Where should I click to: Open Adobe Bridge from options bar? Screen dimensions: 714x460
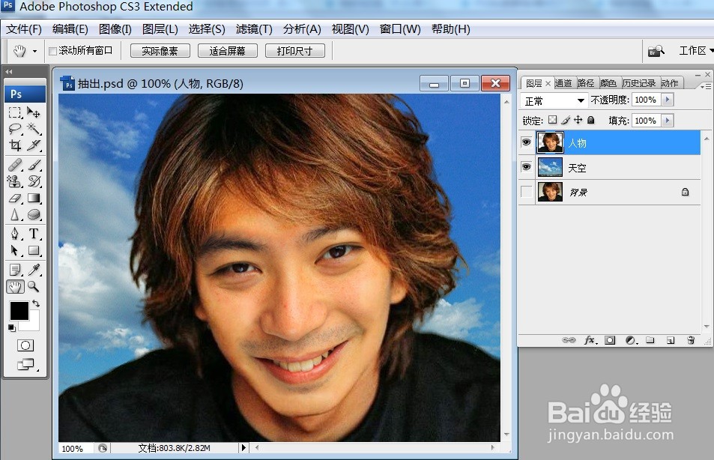click(x=656, y=50)
